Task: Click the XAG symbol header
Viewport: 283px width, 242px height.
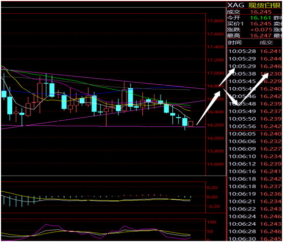Action: (x=236, y=5)
